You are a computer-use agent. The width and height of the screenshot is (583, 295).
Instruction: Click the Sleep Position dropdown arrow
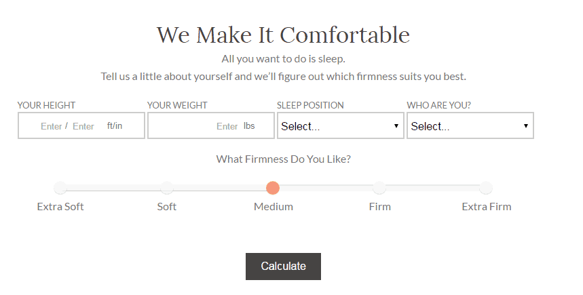396,126
